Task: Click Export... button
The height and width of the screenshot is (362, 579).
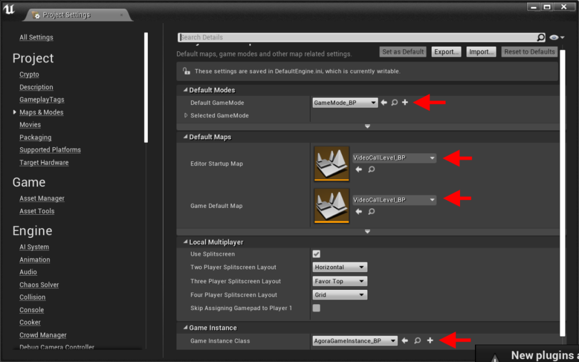Action: pos(446,52)
